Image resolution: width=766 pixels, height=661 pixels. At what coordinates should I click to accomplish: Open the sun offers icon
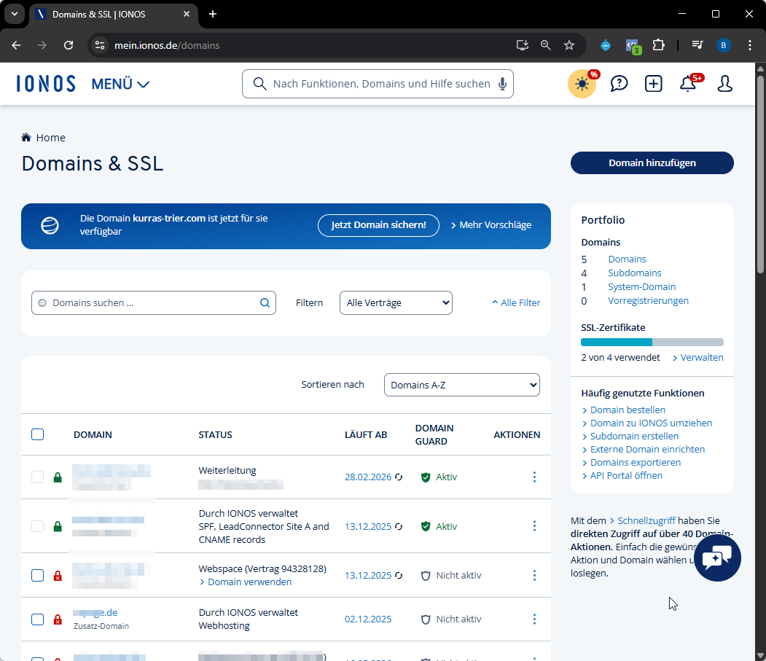tap(582, 84)
